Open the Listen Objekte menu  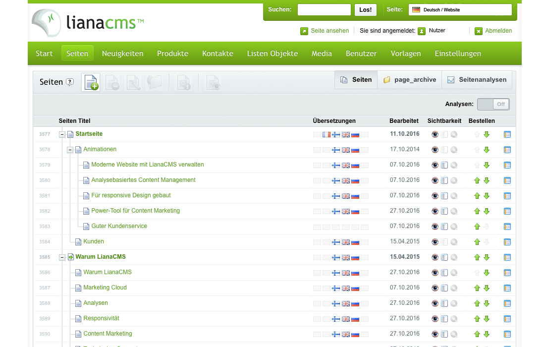[x=272, y=53]
